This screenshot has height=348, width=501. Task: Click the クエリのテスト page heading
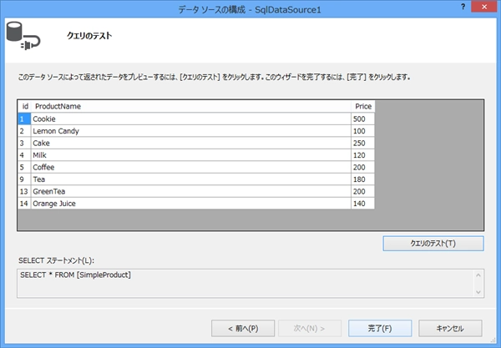(89, 35)
